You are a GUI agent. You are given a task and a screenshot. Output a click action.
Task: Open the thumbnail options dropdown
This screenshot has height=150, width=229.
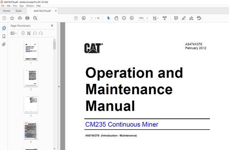pyautogui.click(x=13, y=33)
